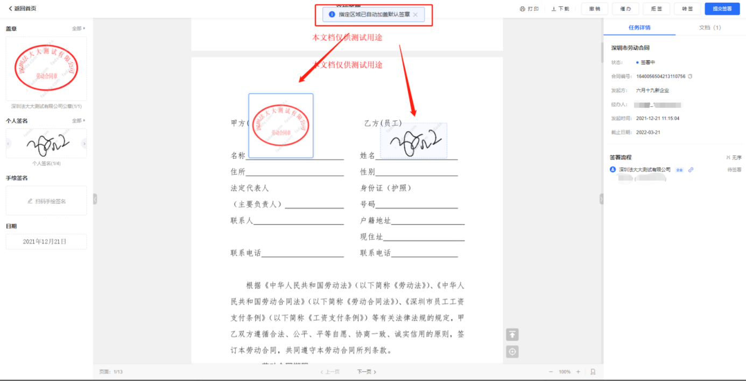
Task: Show previous personal signature with left arrow
Action: pyautogui.click(x=9, y=143)
